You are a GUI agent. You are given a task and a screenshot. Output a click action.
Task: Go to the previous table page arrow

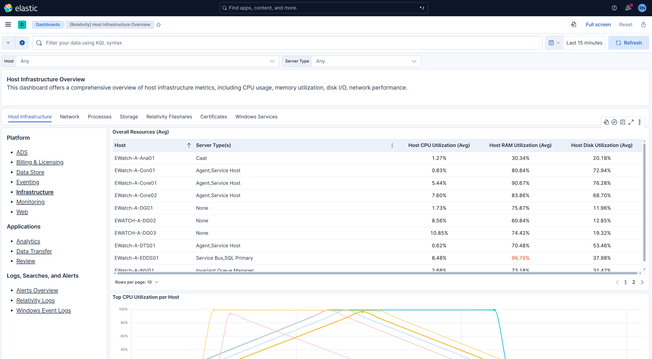tap(617, 282)
